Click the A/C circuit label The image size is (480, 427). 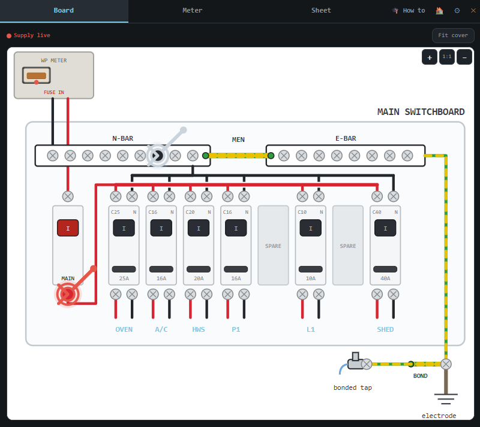pyautogui.click(x=161, y=329)
